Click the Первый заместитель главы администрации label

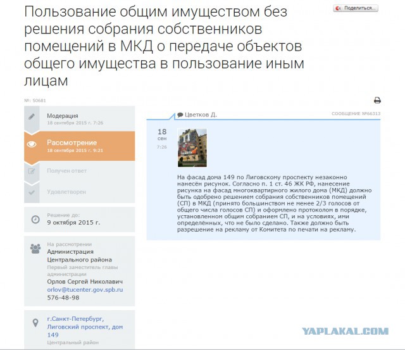(x=82, y=271)
